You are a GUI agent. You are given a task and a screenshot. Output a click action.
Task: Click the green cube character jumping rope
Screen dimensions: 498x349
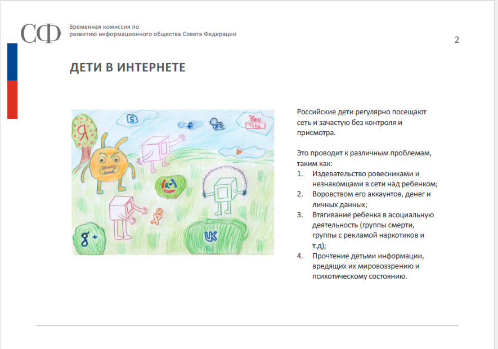(x=225, y=191)
